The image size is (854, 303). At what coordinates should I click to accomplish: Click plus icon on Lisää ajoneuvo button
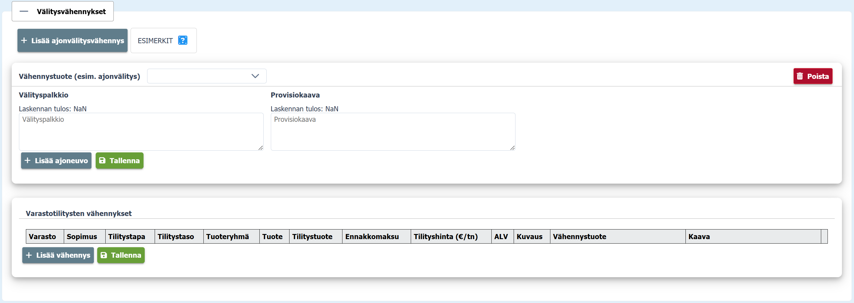27,160
